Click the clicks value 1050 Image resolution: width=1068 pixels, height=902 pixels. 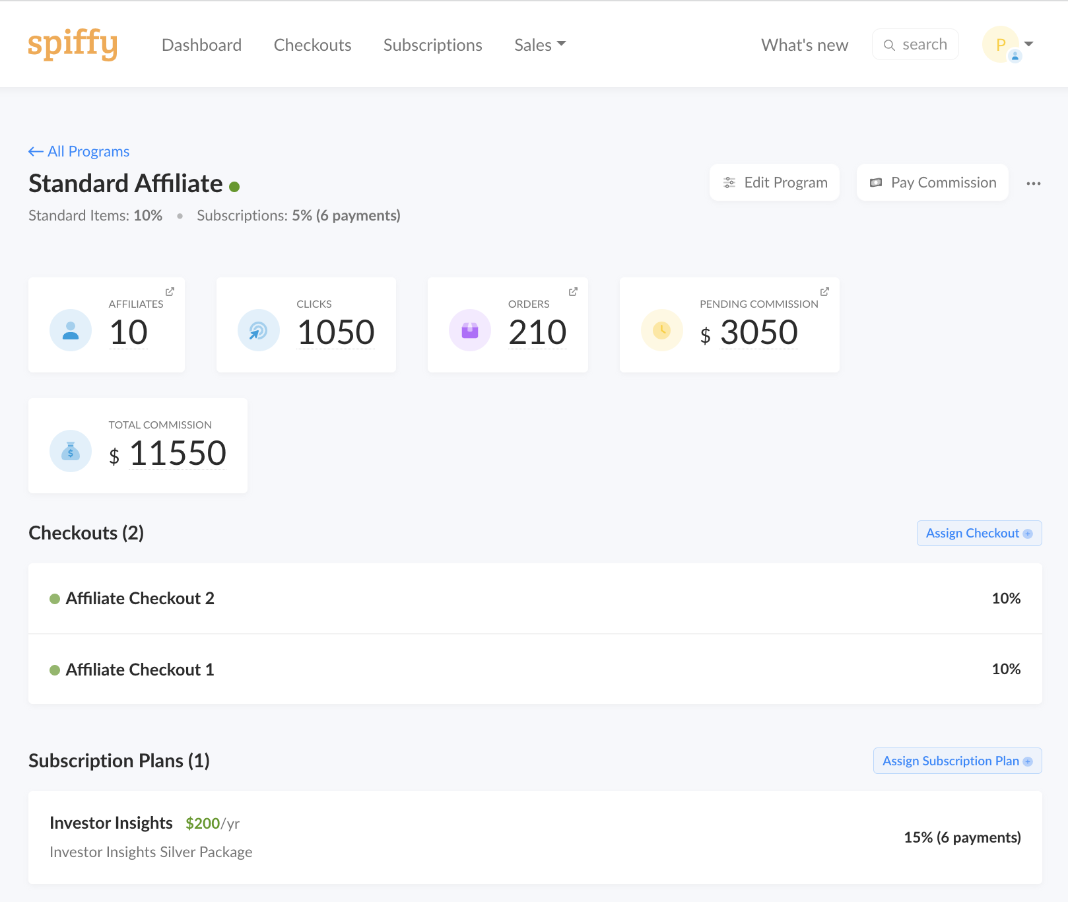336,332
